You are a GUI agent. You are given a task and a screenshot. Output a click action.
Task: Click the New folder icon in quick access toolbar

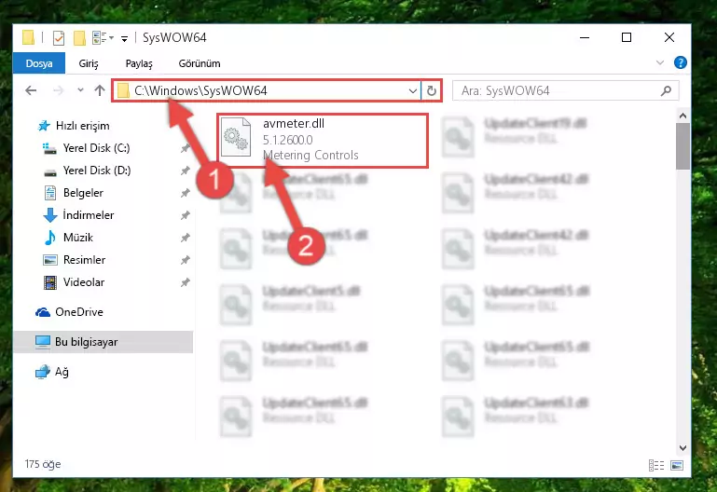tap(79, 38)
